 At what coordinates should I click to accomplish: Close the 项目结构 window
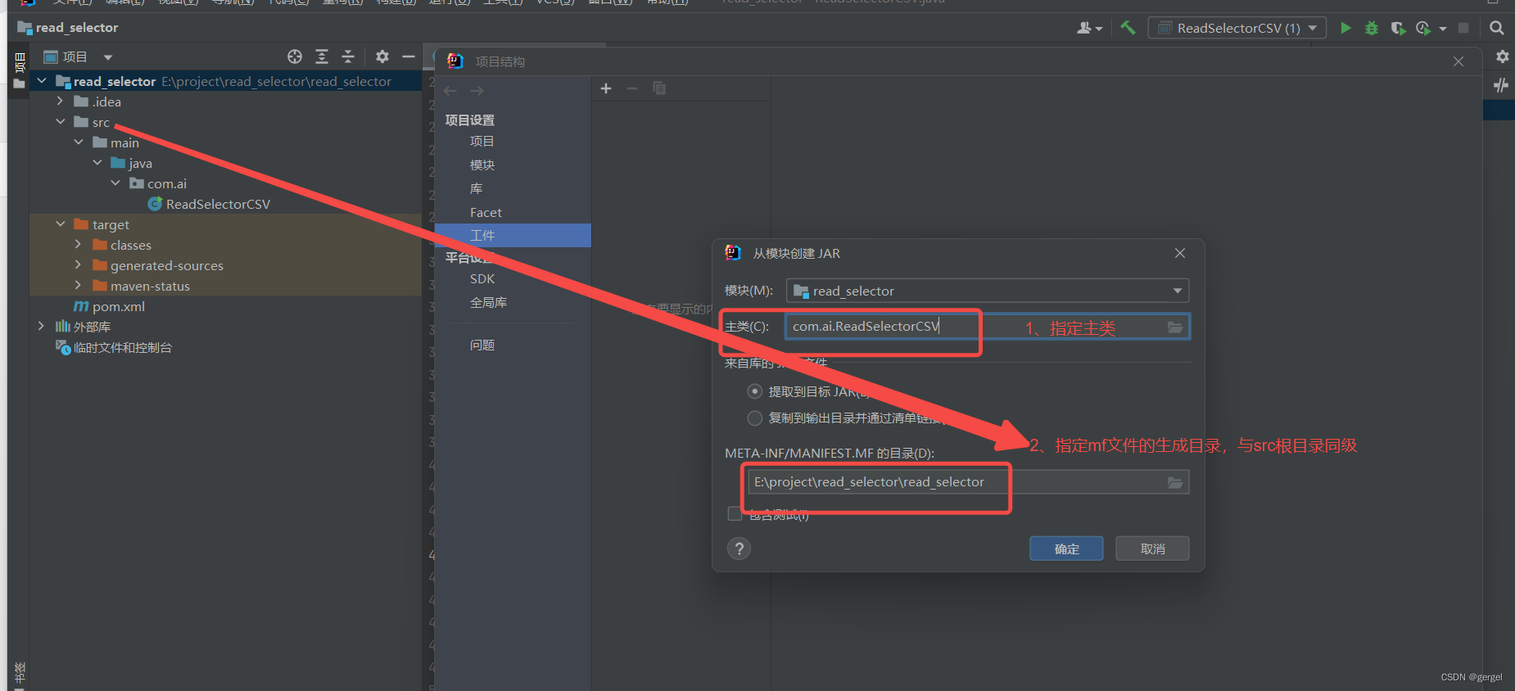[1458, 61]
